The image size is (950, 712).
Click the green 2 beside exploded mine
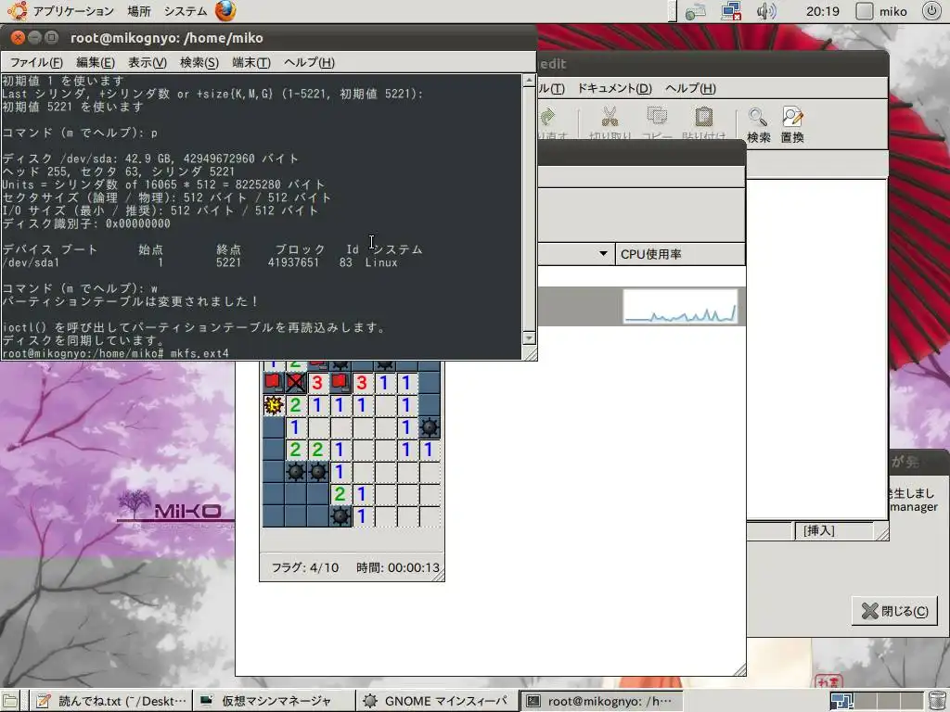tap(296, 405)
